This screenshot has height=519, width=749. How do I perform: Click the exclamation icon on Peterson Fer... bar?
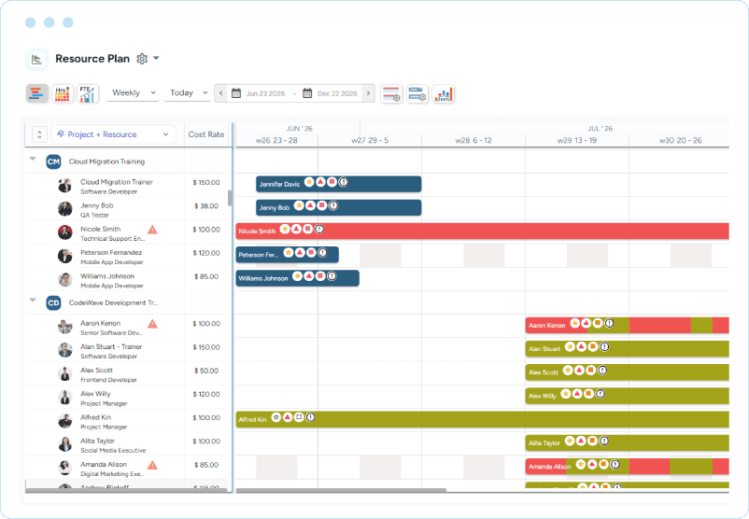pos(322,252)
